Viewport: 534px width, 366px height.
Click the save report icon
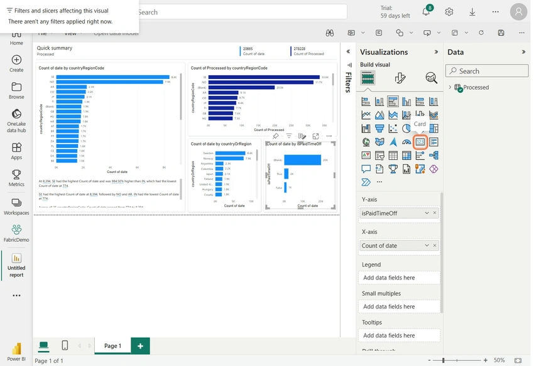coord(501,33)
